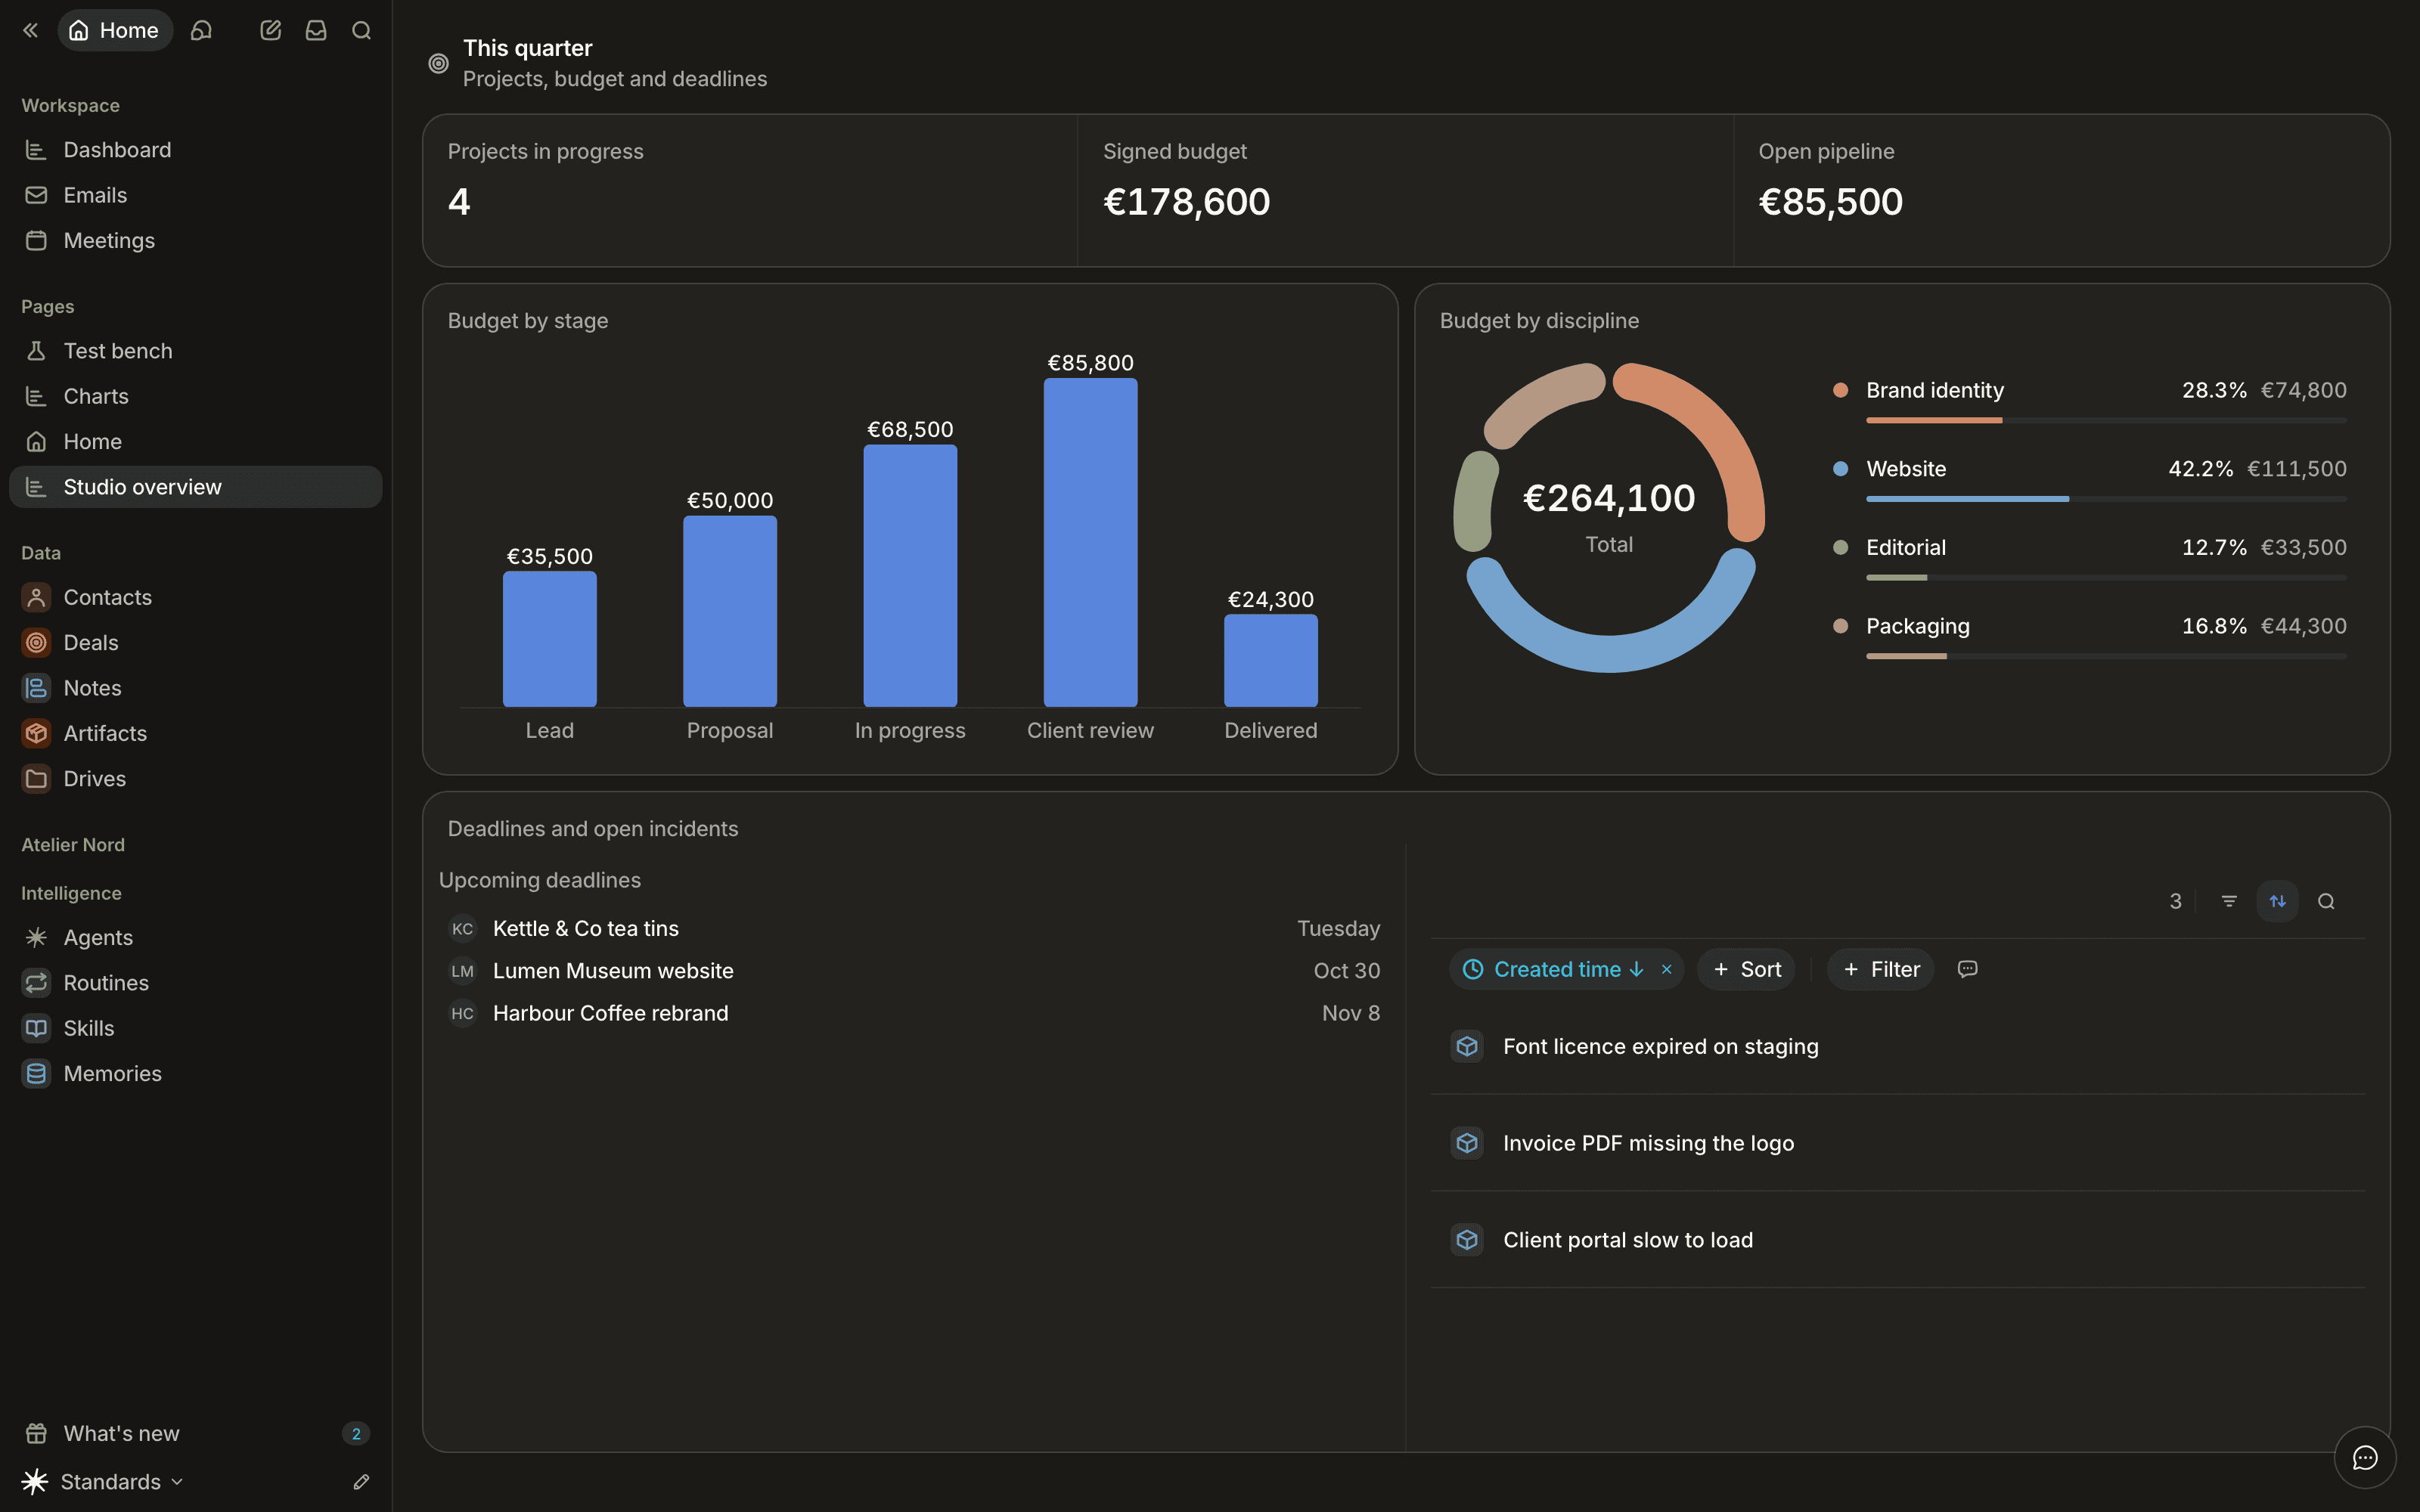Open the filter lines icon above incidents
This screenshot has height=1512, width=2420.
tap(2229, 901)
